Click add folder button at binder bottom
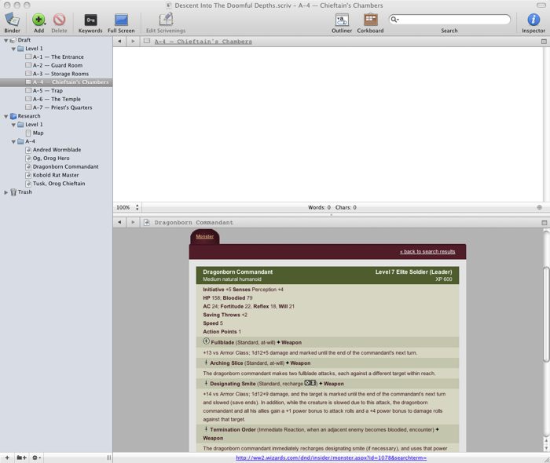 22,458
